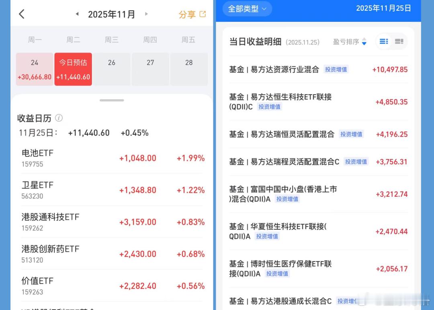Switch to 周三 column in calendar

pos(112,40)
